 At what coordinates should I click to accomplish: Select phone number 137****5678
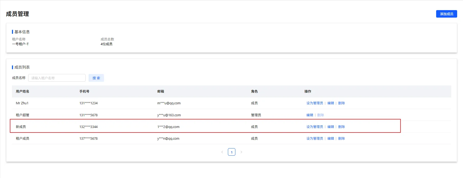[x=89, y=139]
